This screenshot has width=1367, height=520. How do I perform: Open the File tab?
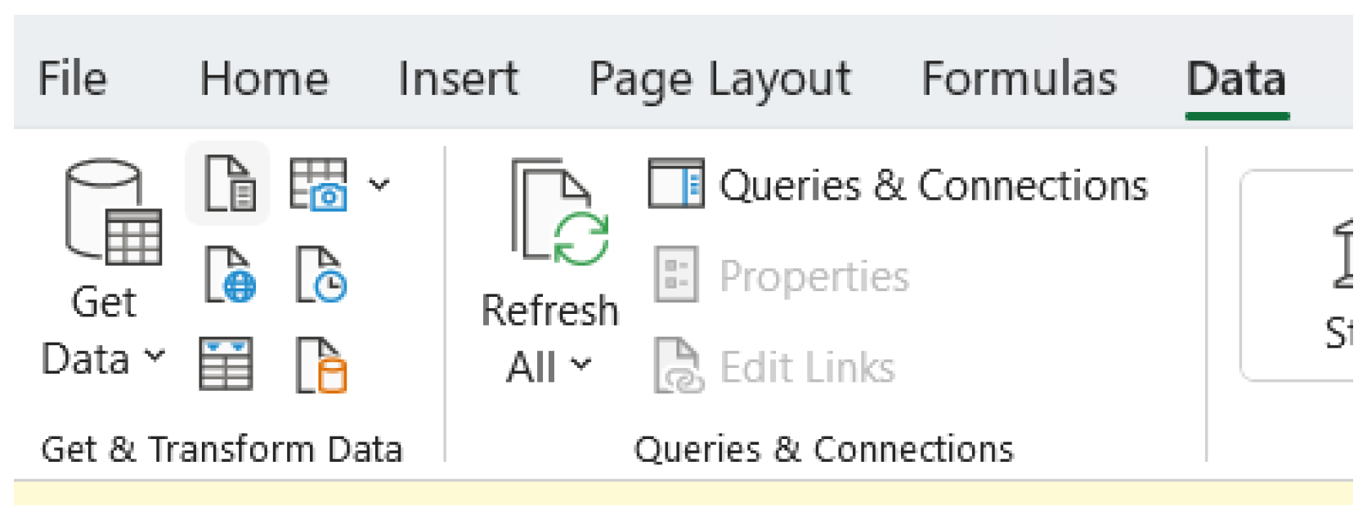[x=72, y=79]
